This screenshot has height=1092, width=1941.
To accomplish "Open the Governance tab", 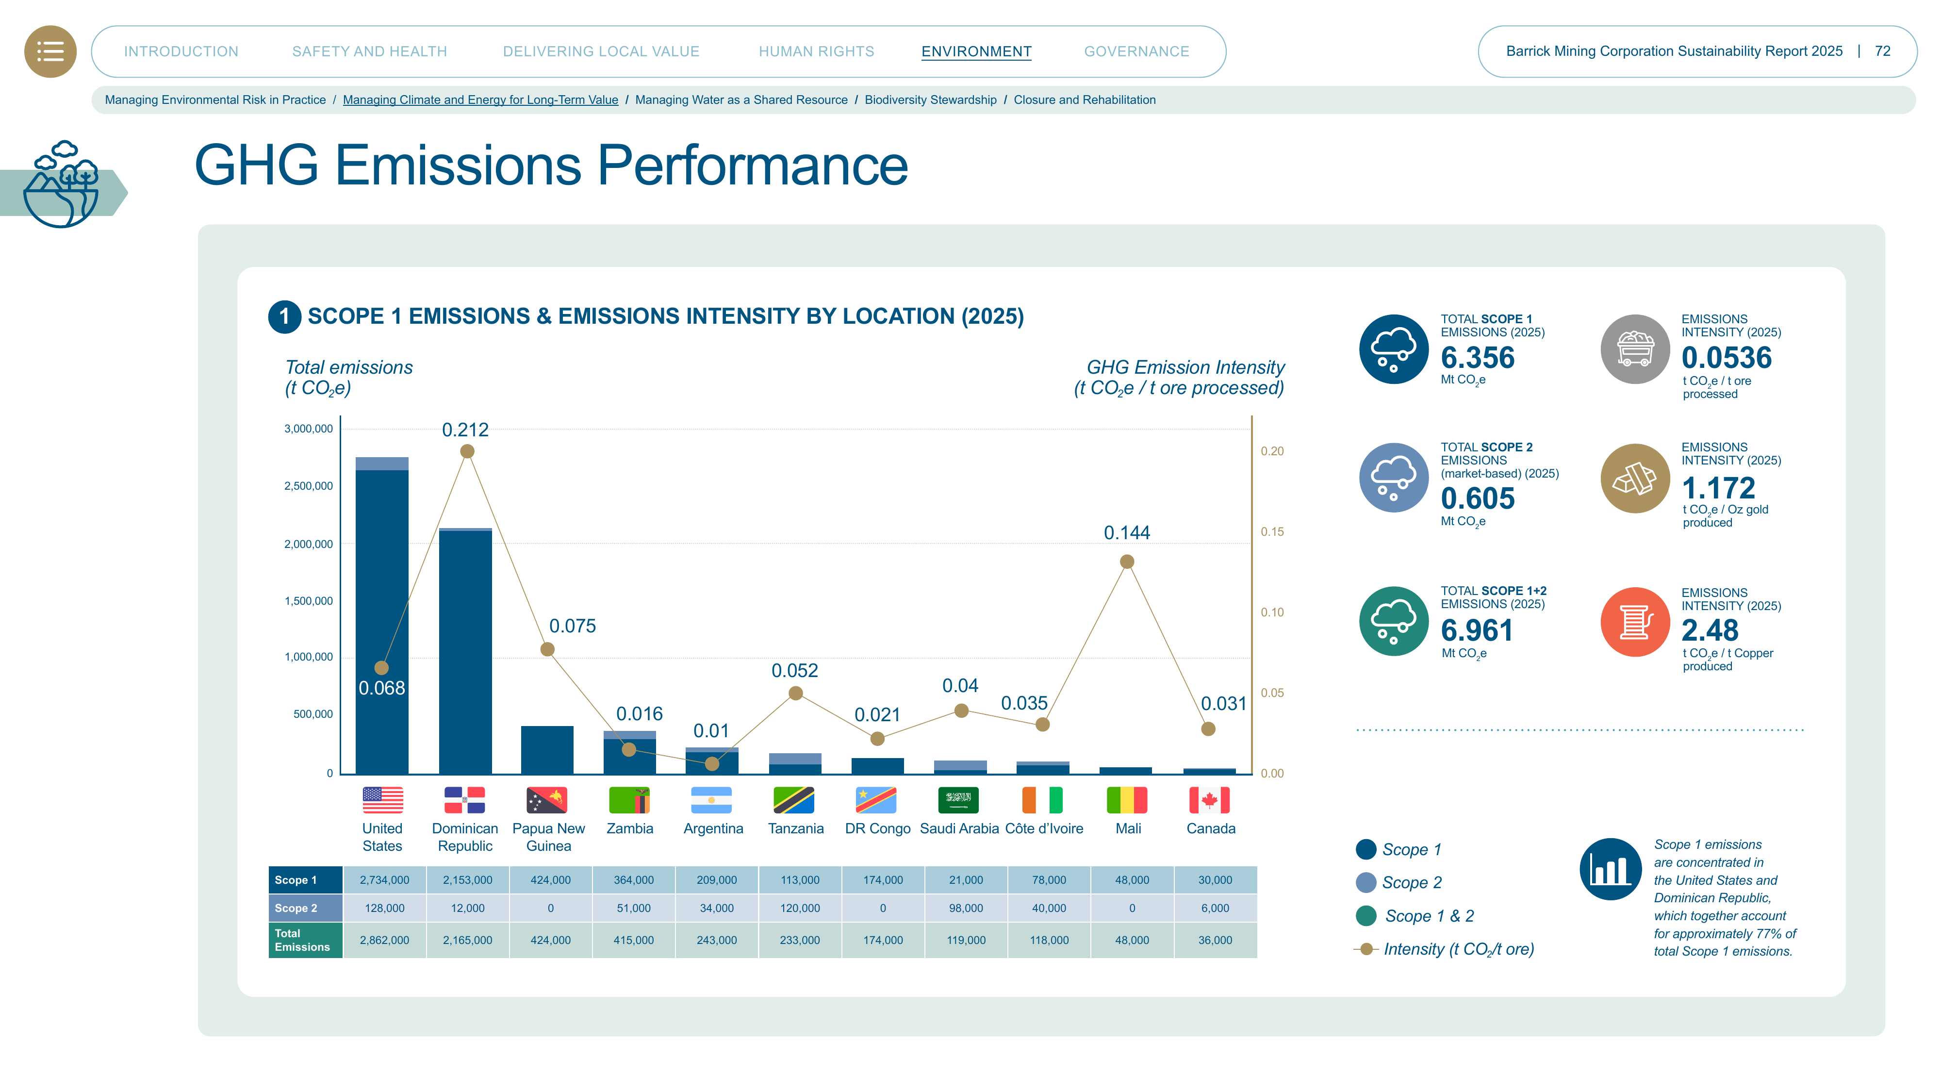I will 1136,51.
